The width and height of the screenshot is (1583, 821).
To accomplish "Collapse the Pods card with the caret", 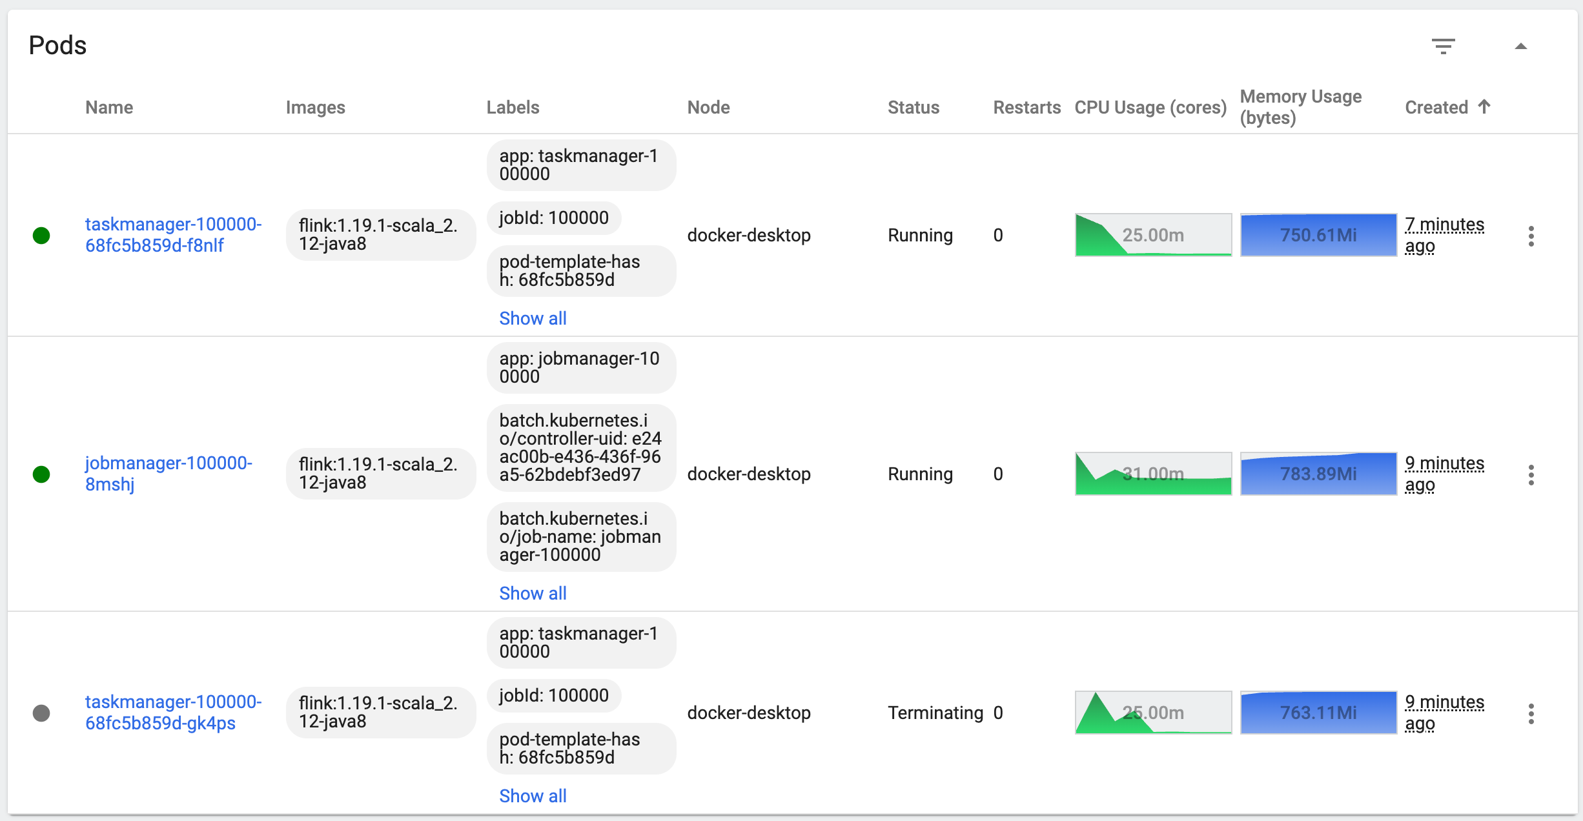I will coord(1520,46).
